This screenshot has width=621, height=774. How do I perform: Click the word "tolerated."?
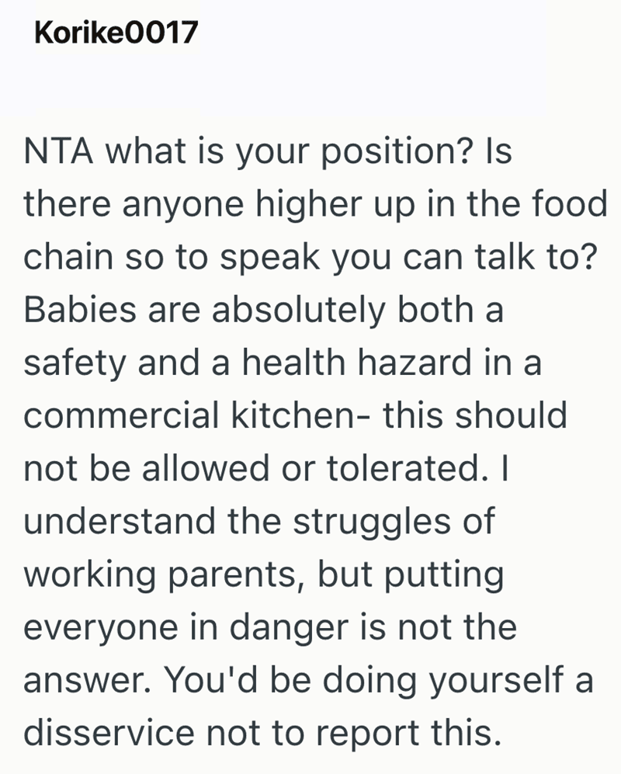[408, 468]
